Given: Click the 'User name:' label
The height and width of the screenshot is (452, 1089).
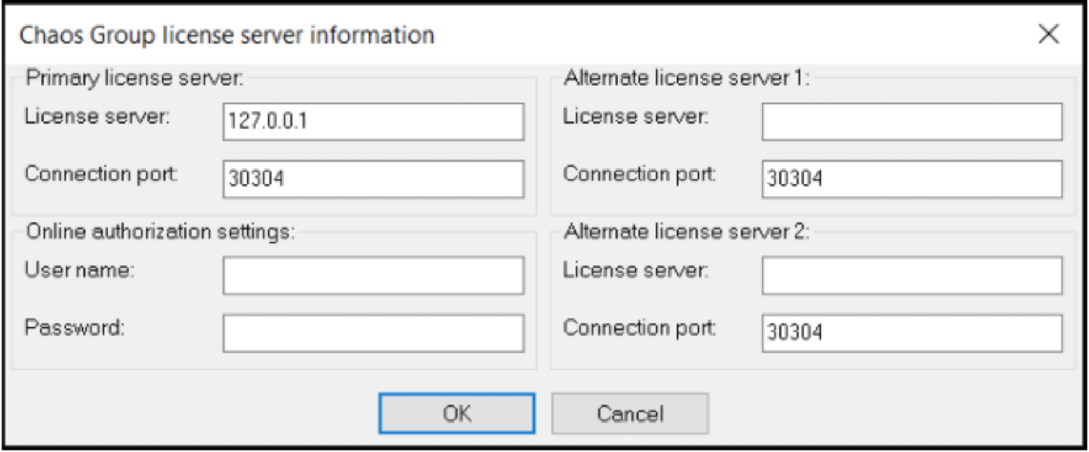Looking at the screenshot, I should (79, 270).
